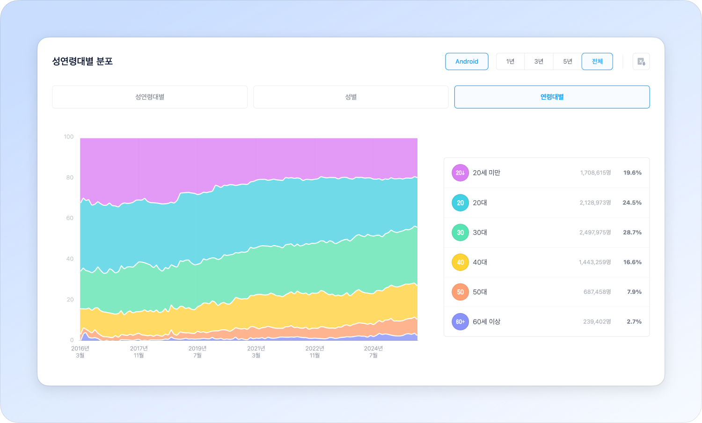Click the orange 50s age badge
Image resolution: width=702 pixels, height=423 pixels.
pyautogui.click(x=460, y=292)
